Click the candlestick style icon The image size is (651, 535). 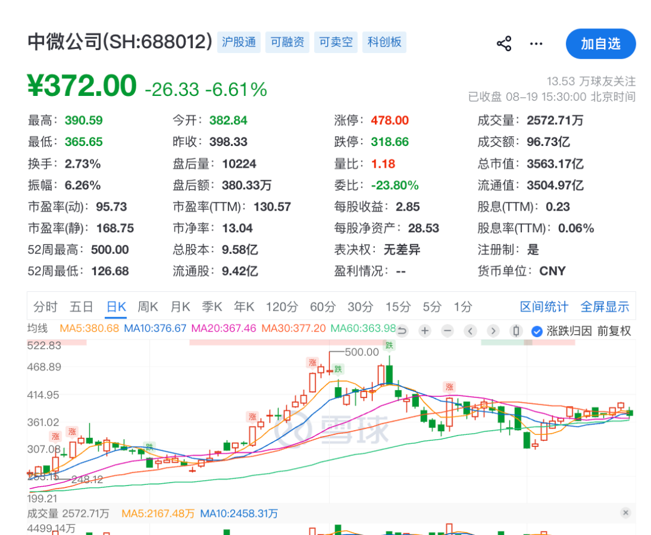pos(516,331)
